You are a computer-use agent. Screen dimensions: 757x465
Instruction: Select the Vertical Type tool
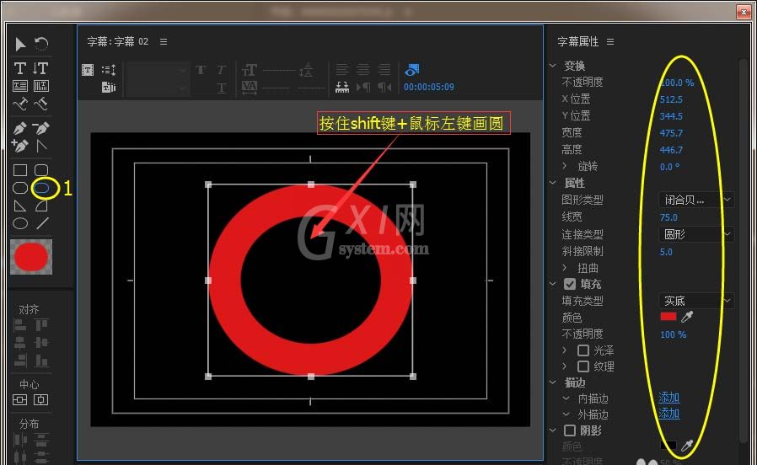(x=41, y=68)
